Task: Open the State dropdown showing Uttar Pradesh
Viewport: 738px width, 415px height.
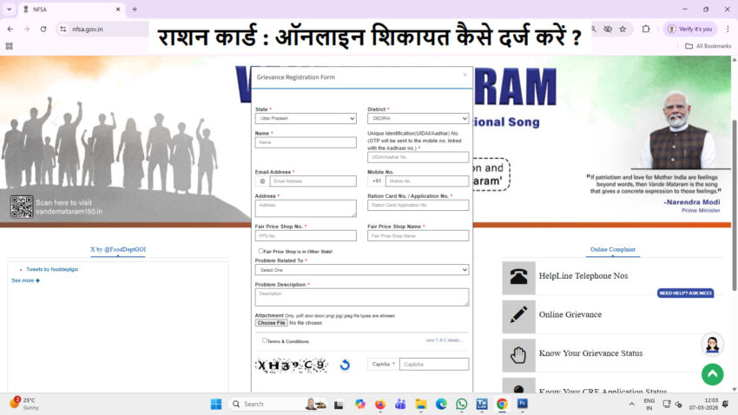Action: pos(306,118)
